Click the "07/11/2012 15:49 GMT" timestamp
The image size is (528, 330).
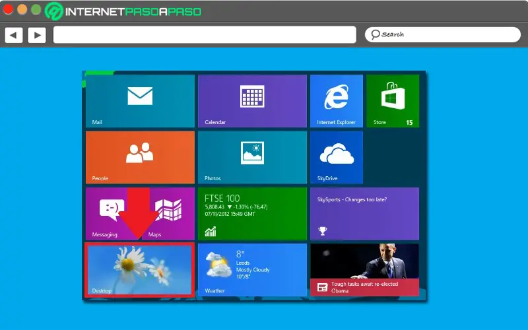230,214
